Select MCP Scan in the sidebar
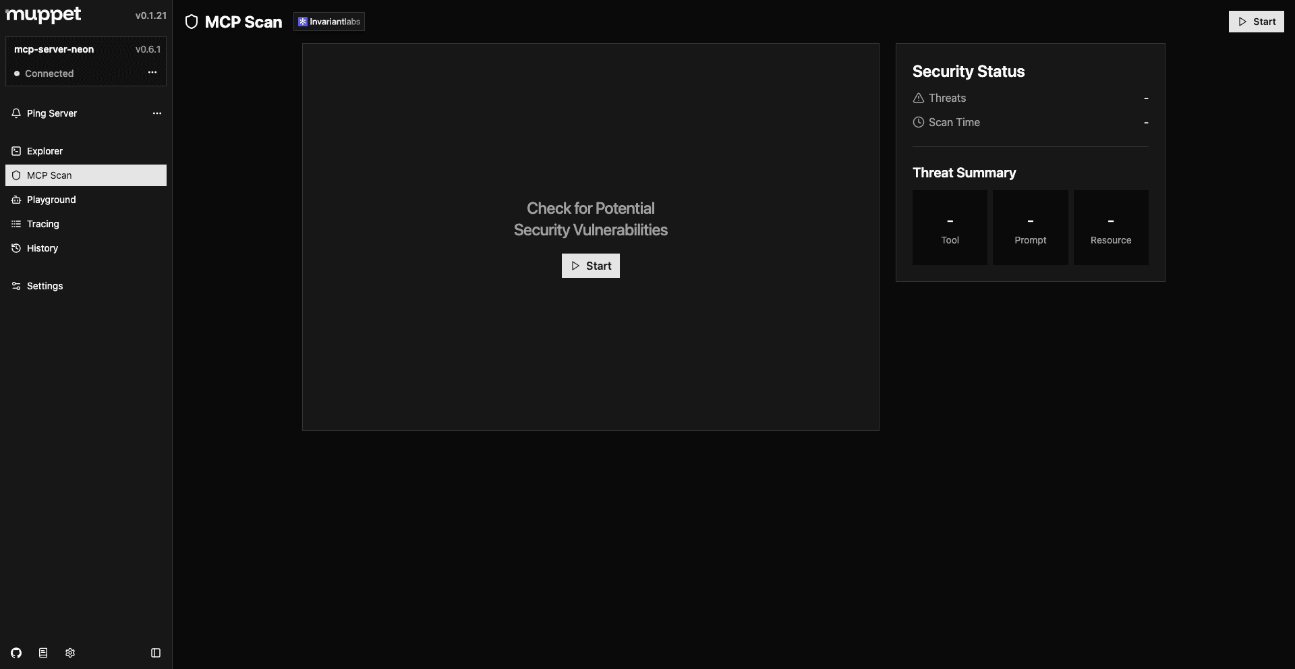This screenshot has width=1295, height=669. (49, 175)
